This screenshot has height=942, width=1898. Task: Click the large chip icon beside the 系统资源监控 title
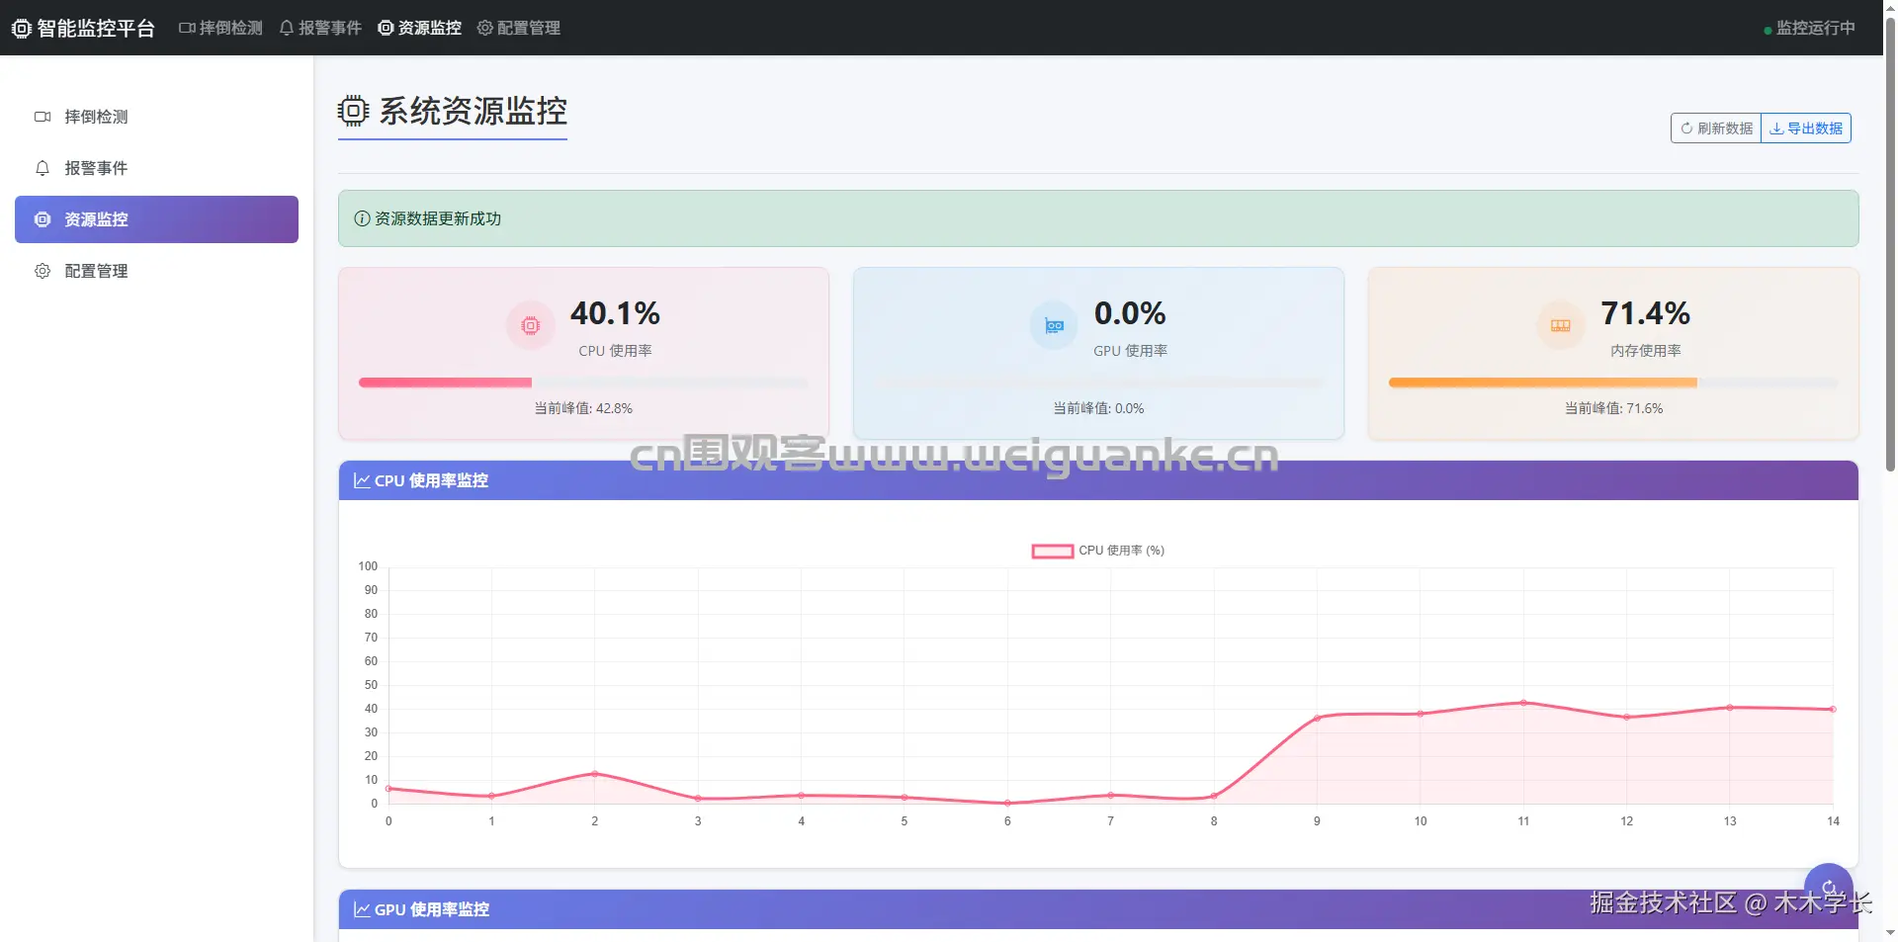[353, 111]
